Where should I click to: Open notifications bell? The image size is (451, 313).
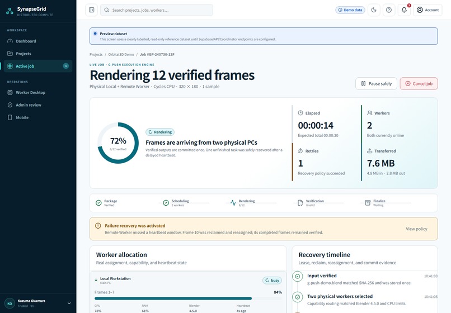[404, 10]
